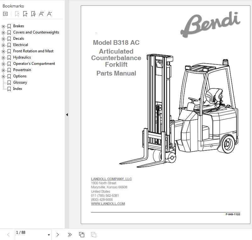Open the Hydraulics bookmark
This screenshot has height=240, width=252.
(x=22, y=57)
